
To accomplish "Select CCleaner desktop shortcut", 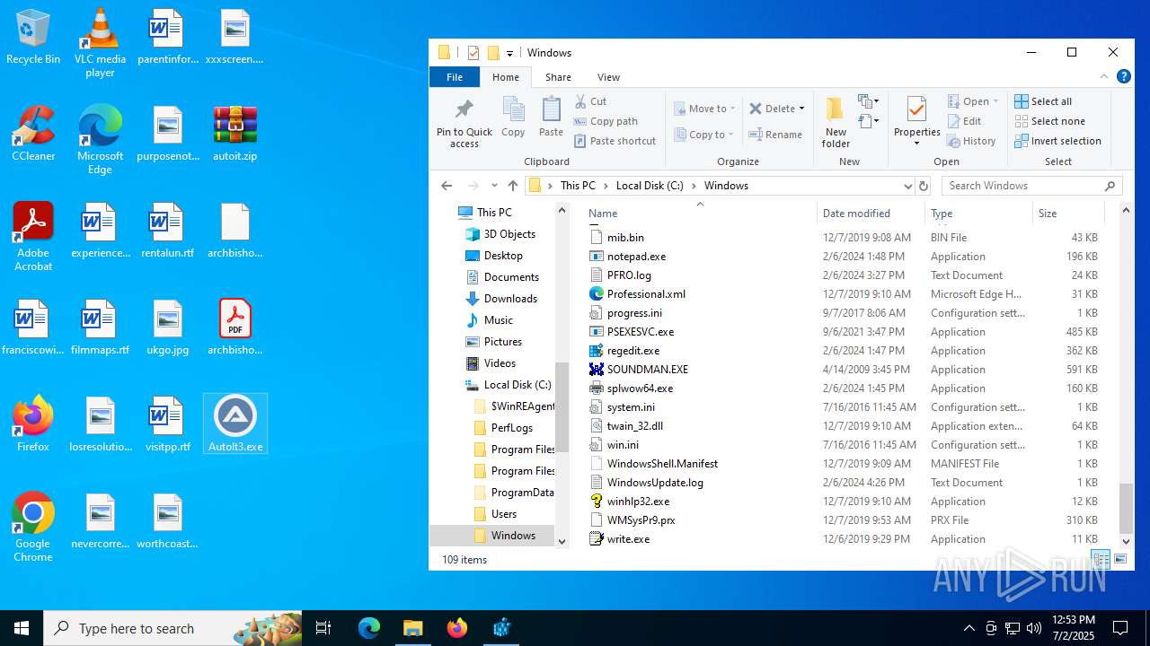I will (x=33, y=133).
